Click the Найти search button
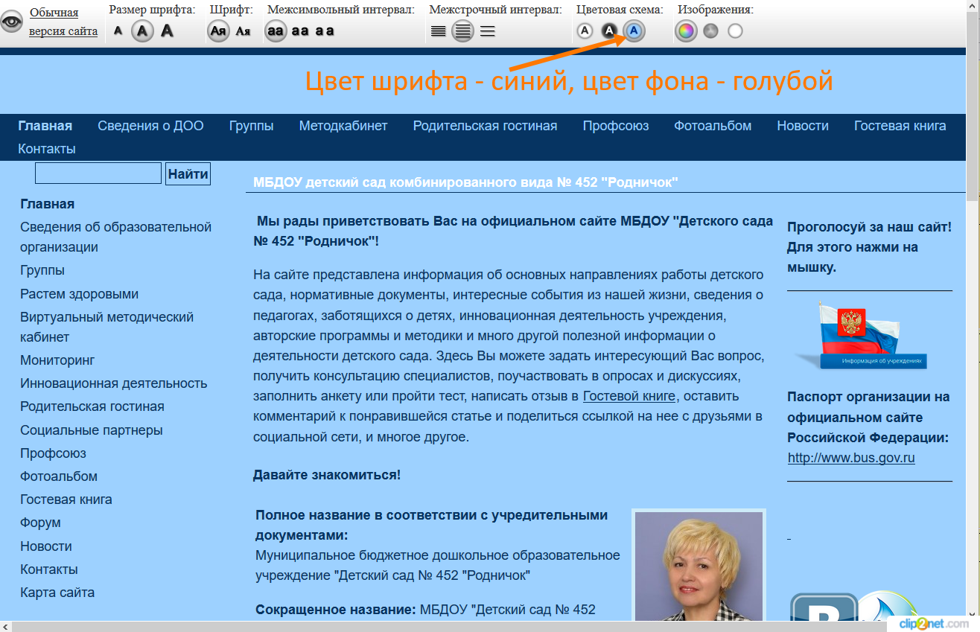Image resolution: width=980 pixels, height=632 pixels. tap(188, 174)
